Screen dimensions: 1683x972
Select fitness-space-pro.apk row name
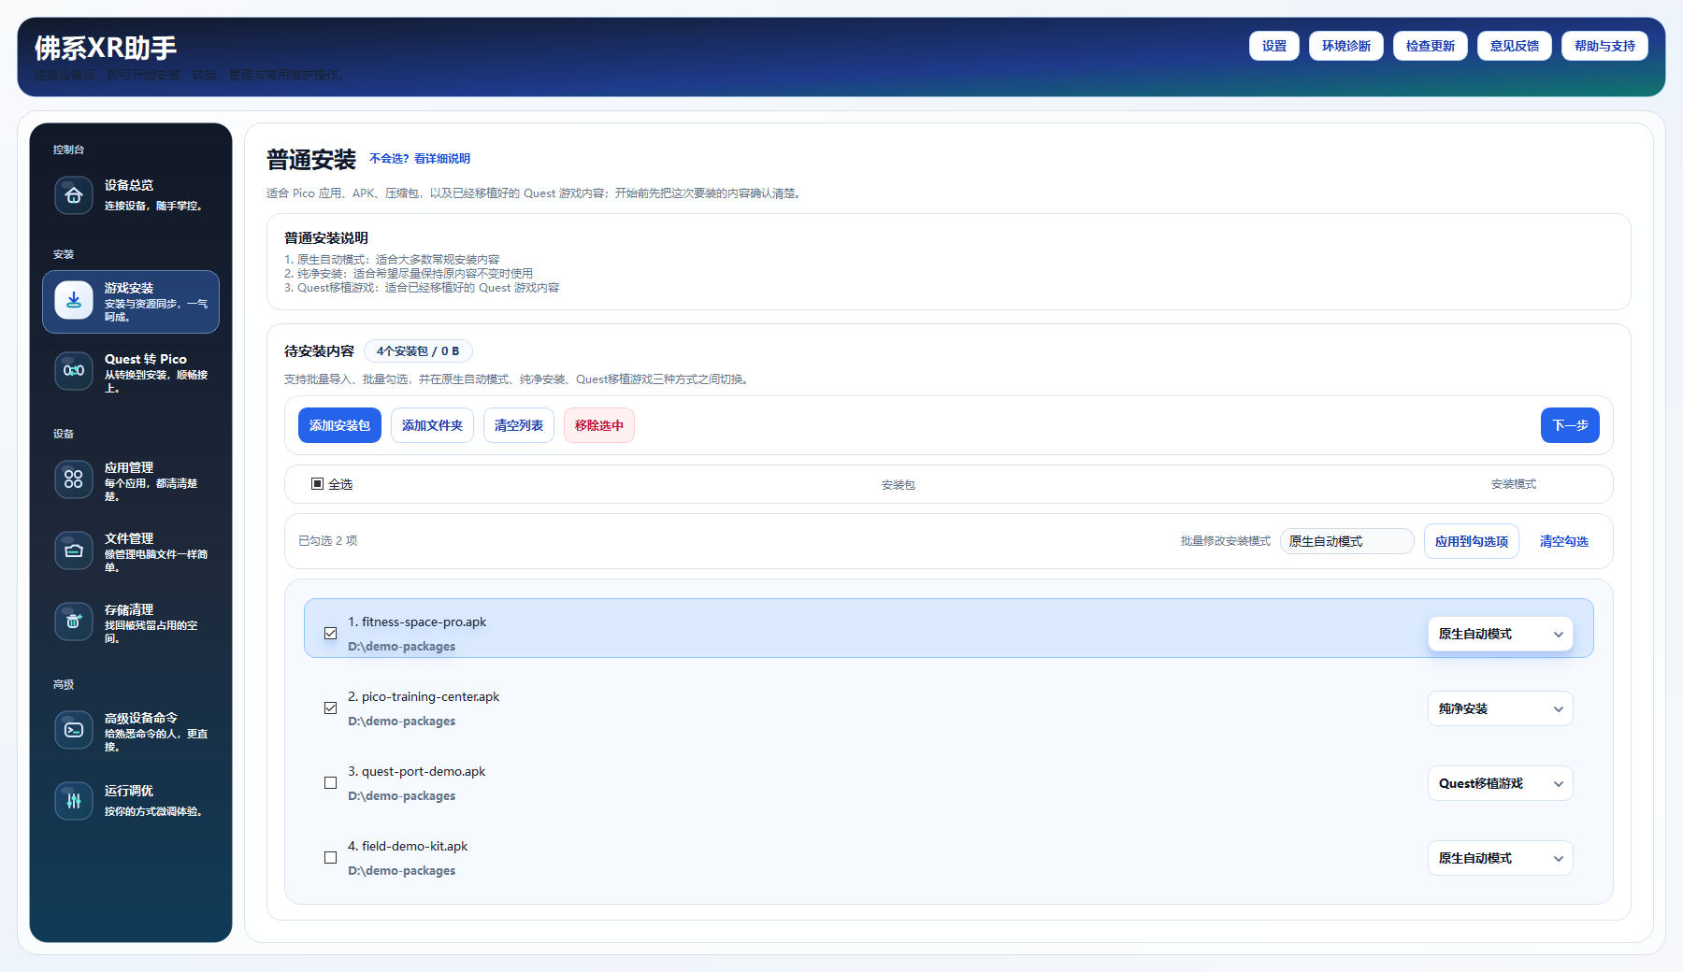tap(417, 622)
